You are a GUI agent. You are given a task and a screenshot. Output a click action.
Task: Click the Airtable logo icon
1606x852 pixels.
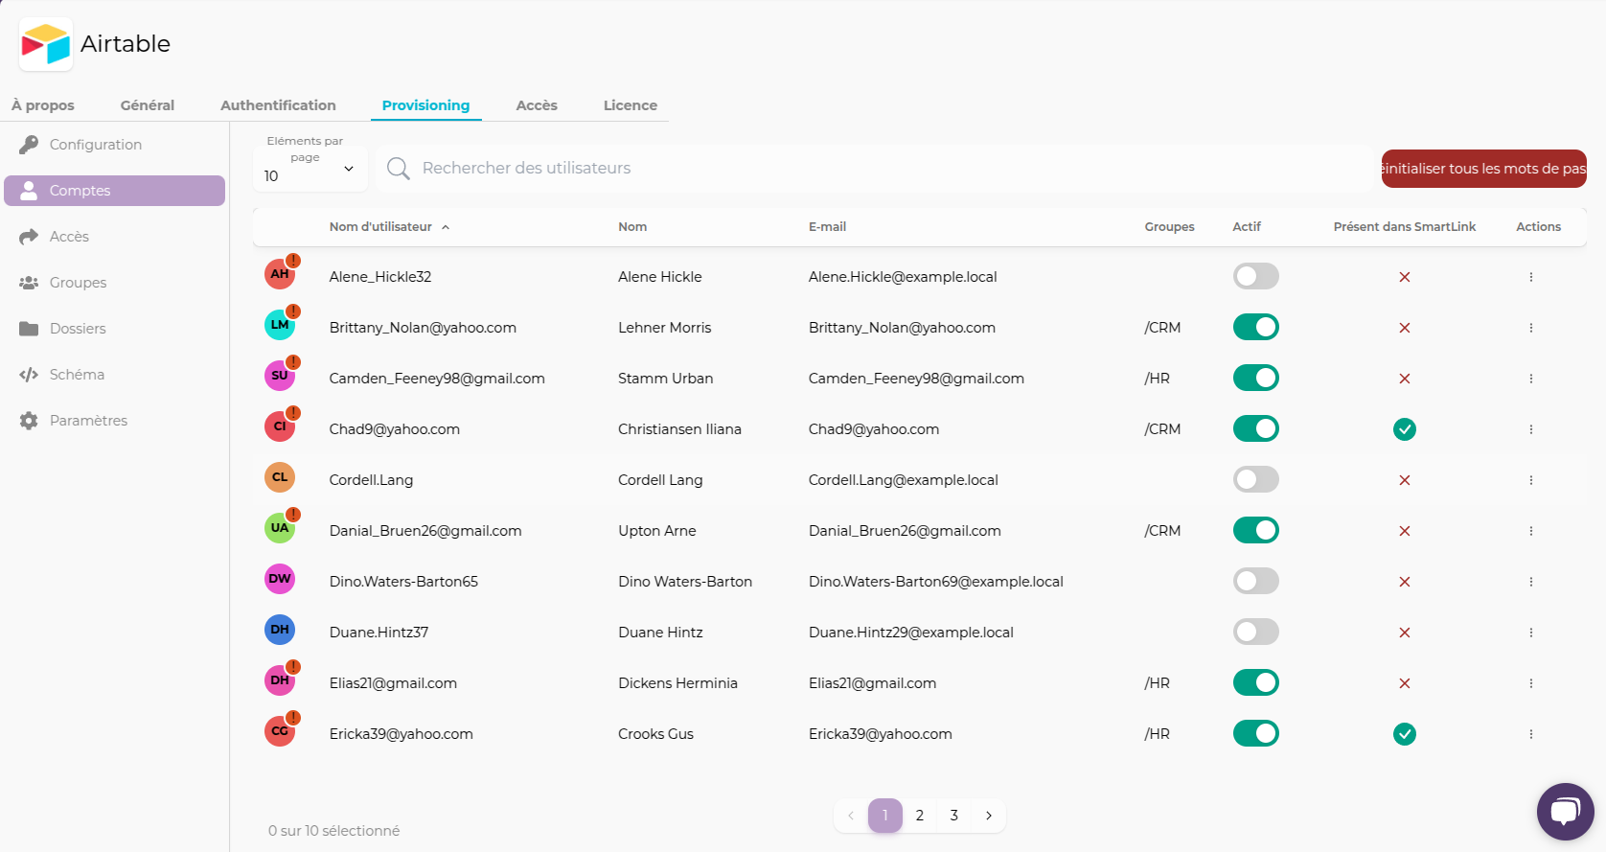click(46, 44)
